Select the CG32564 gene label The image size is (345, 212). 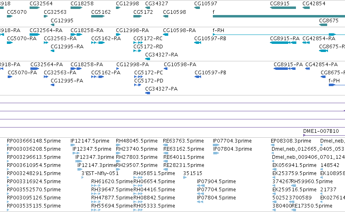click(x=41, y=4)
